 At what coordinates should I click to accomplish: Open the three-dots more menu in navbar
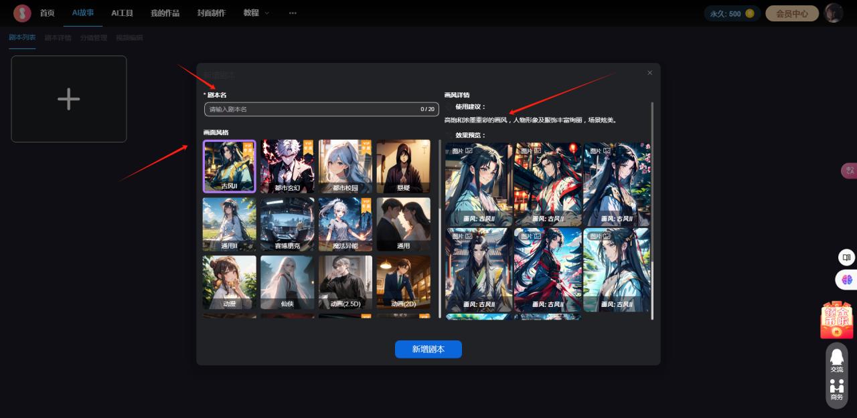click(293, 13)
